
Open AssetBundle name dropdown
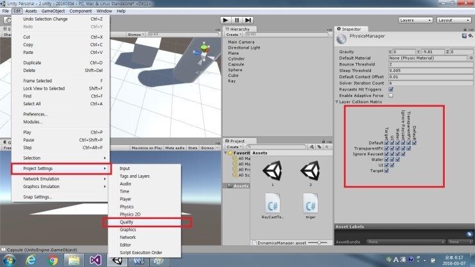point(406,242)
